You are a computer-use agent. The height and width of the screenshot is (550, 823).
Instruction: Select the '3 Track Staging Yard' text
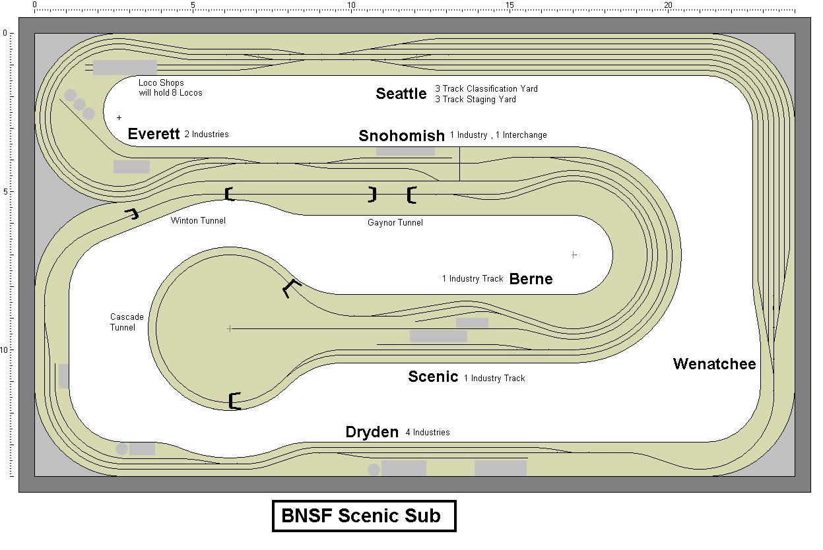pos(475,99)
